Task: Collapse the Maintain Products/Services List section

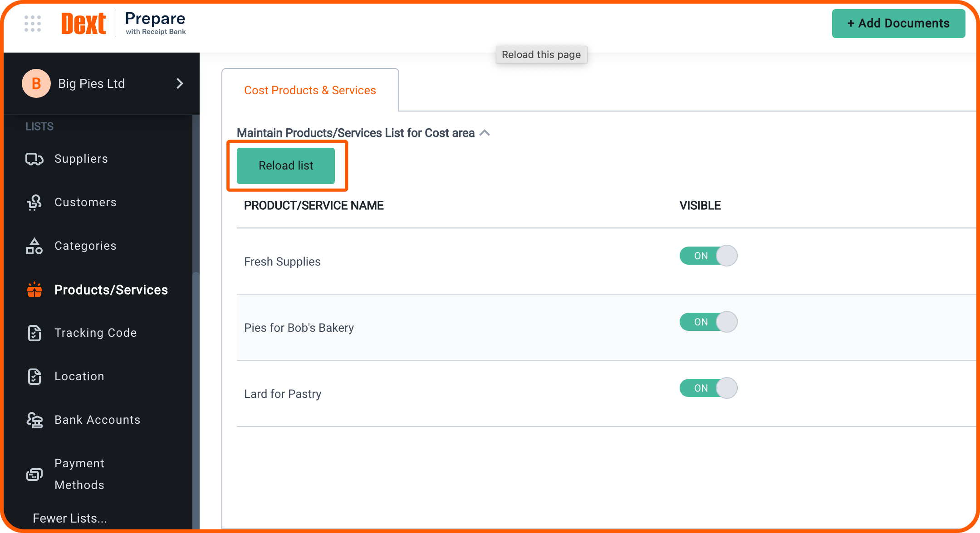Action: [485, 133]
